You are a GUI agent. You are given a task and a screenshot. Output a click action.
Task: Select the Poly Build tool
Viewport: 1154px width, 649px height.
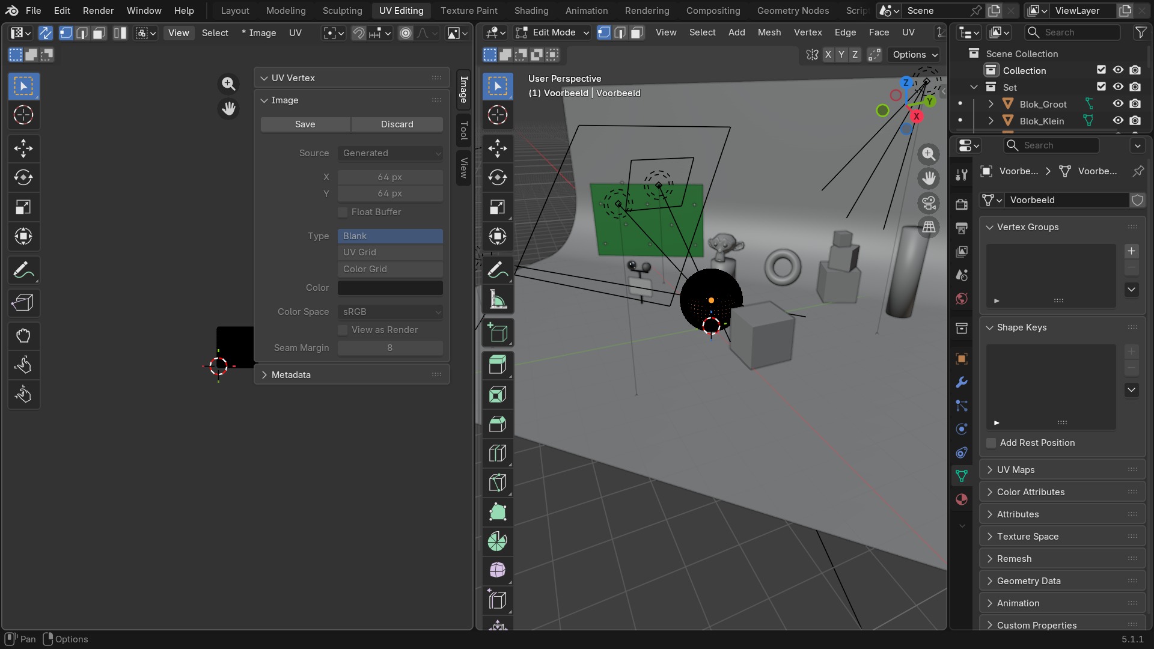[x=498, y=512]
